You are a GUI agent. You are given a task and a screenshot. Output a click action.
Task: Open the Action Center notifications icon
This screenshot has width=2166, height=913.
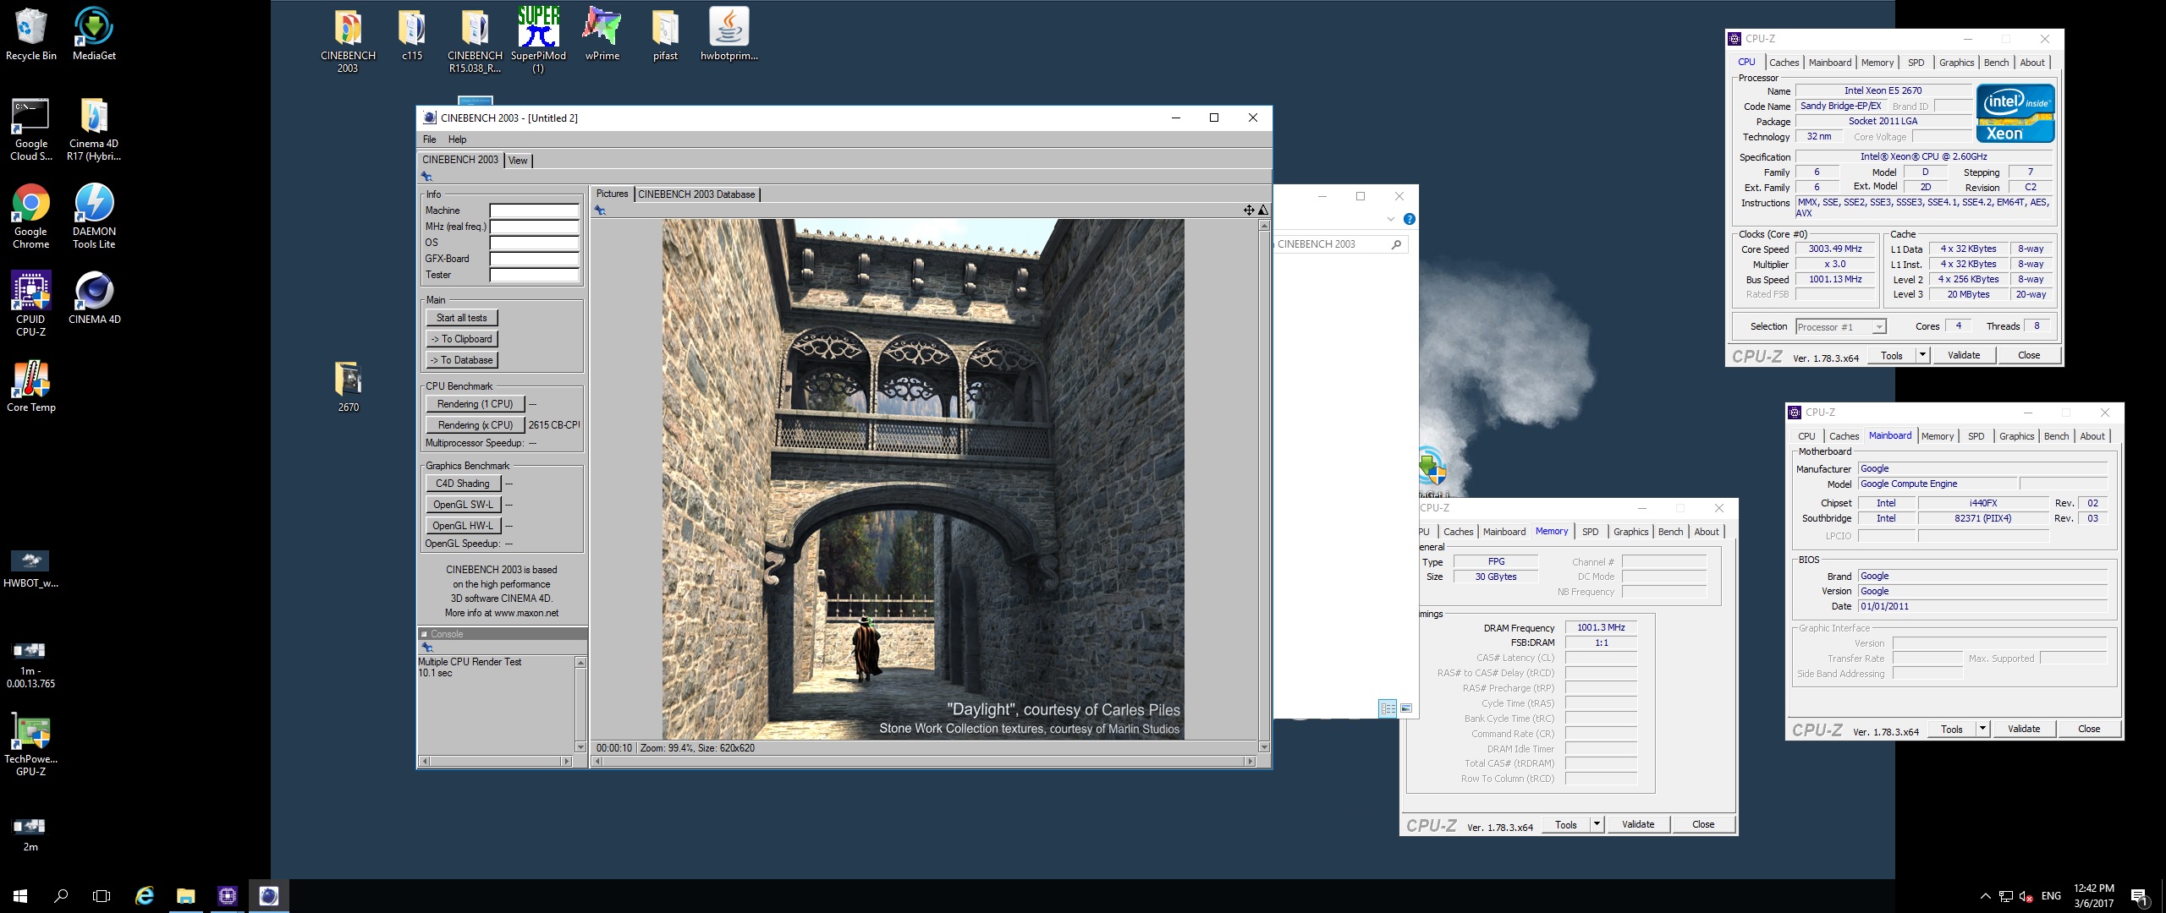point(2140,897)
